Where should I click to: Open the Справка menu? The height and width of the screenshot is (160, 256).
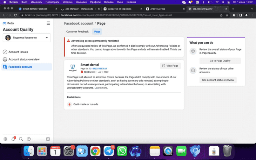[131, 2]
